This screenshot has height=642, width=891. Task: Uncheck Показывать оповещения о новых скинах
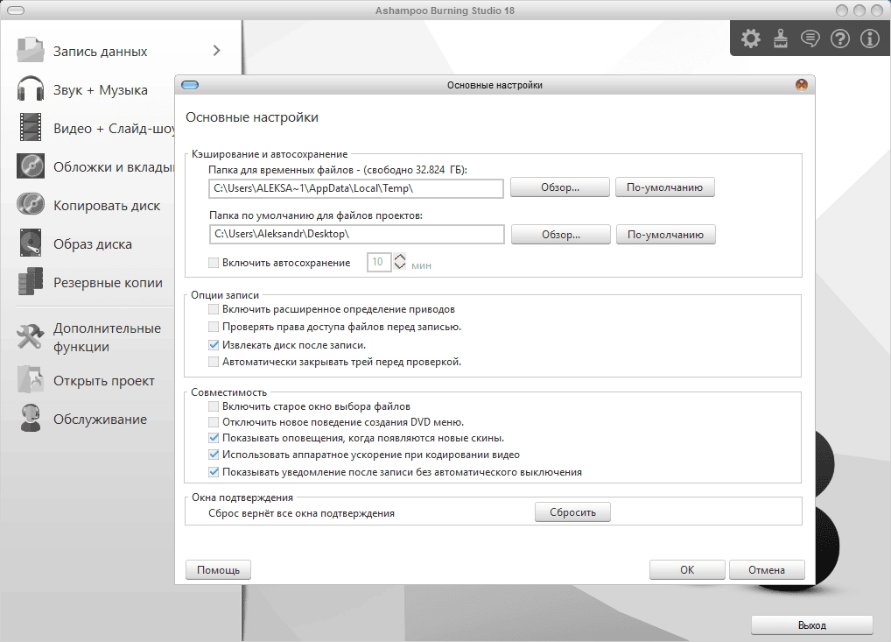pos(214,439)
